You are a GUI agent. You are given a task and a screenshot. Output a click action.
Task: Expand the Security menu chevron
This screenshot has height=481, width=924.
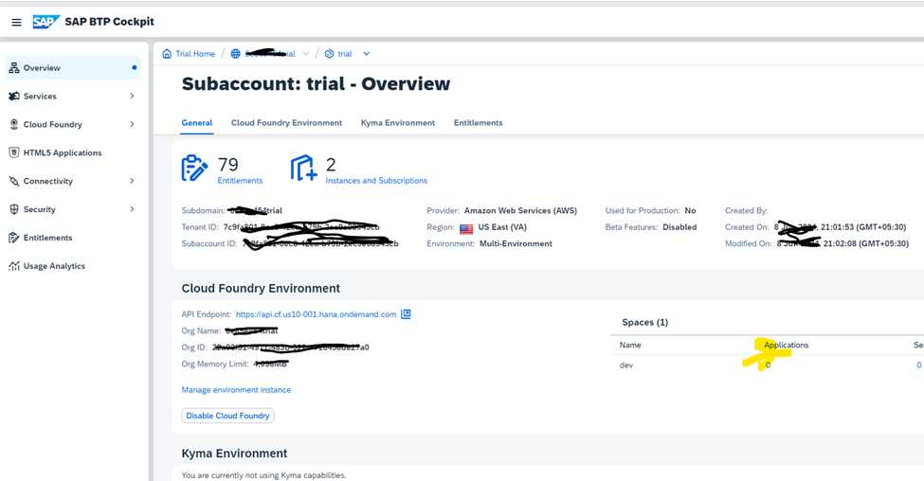tap(132, 209)
